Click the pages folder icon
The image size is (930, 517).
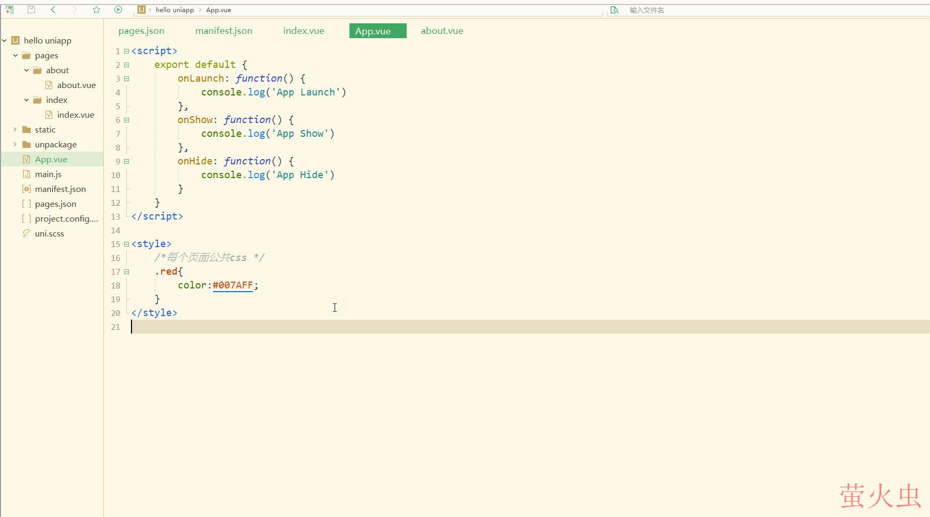pos(26,55)
